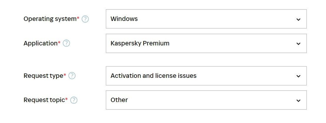Expand the chevron arrow in the Other field

tap(298, 101)
